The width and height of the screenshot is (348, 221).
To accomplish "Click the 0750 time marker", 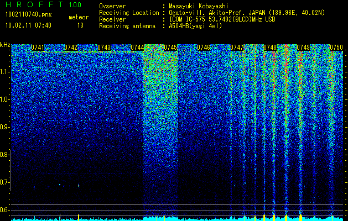I will point(336,48).
